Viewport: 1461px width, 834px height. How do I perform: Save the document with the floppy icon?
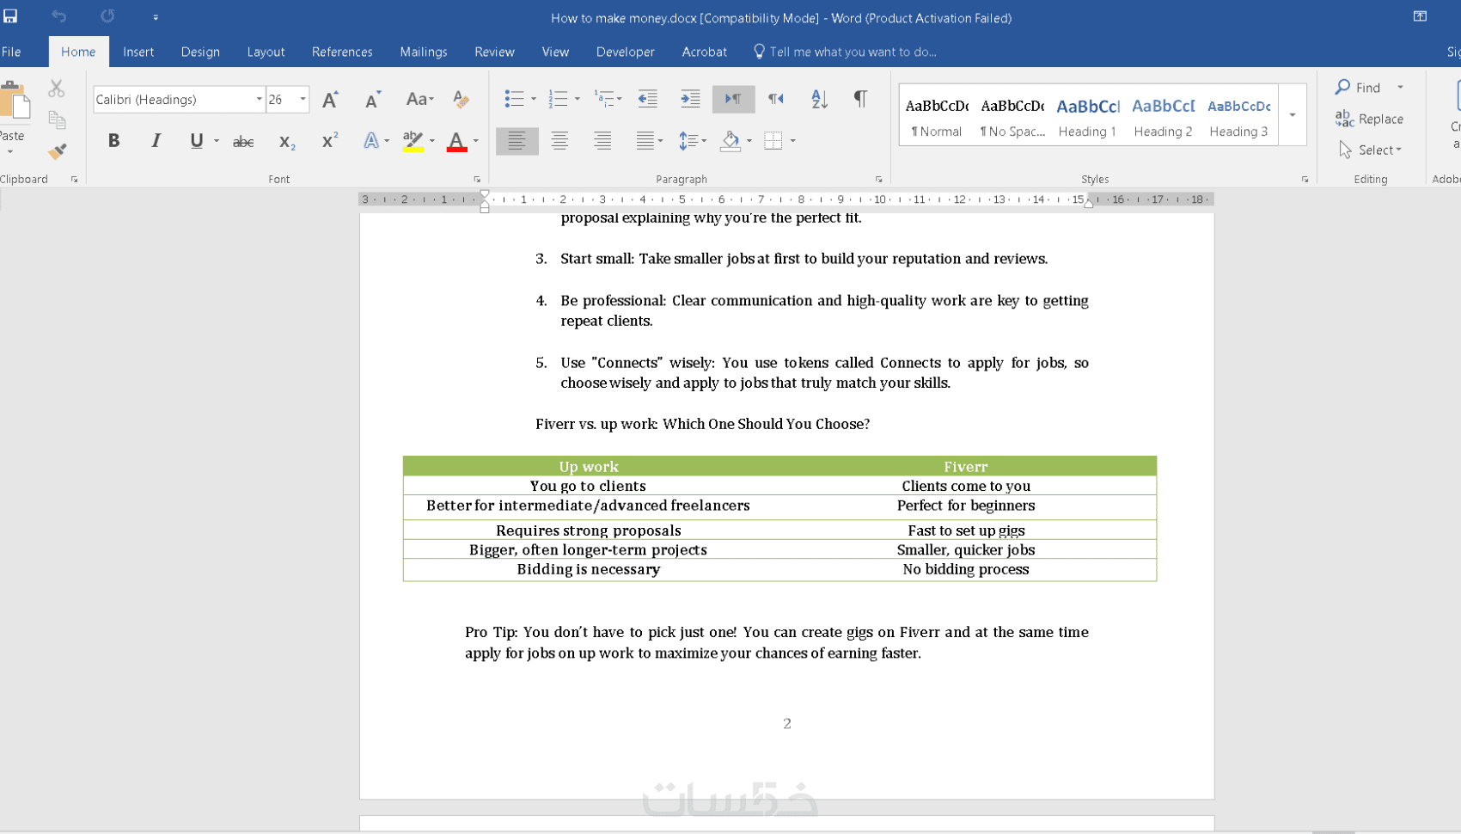(10, 16)
